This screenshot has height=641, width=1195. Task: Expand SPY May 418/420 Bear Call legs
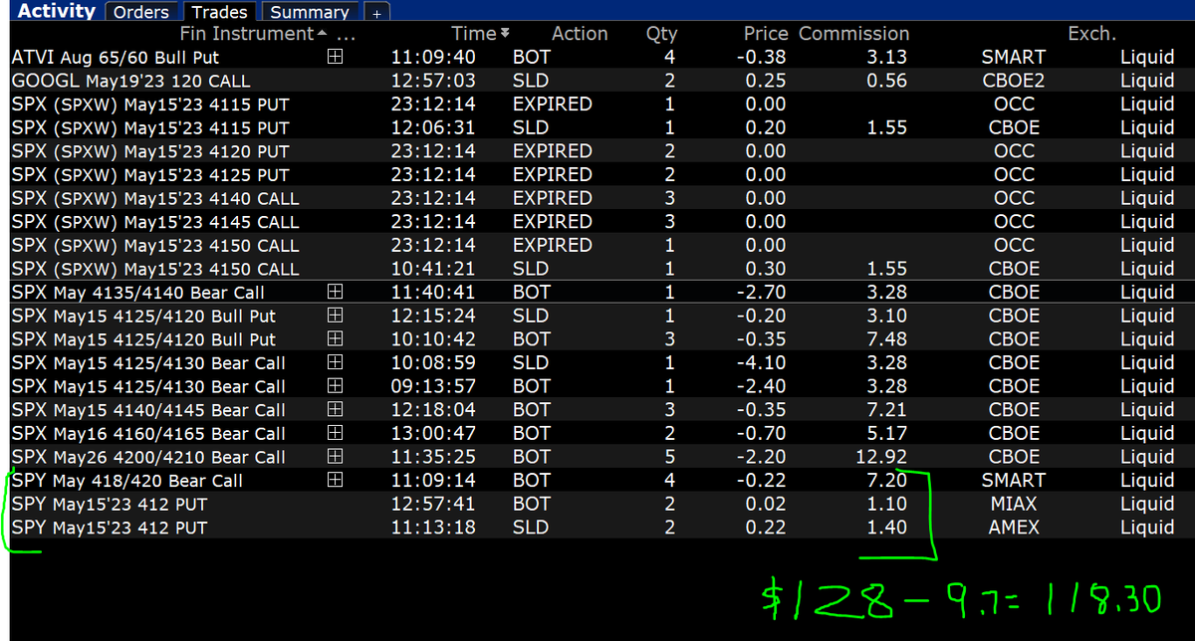336,480
